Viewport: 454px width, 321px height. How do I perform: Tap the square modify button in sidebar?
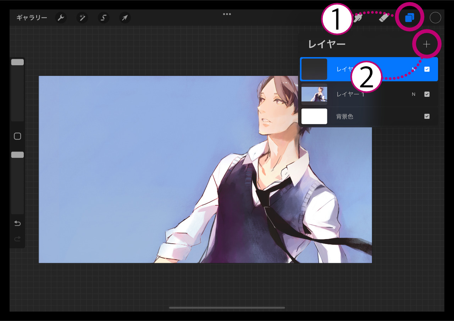[17, 137]
